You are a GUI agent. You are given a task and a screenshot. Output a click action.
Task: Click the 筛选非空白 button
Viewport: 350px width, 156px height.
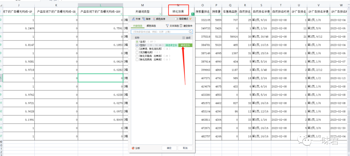coord(171,45)
